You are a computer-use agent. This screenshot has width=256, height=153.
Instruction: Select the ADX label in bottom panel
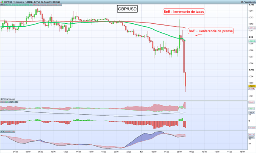pos(2,132)
